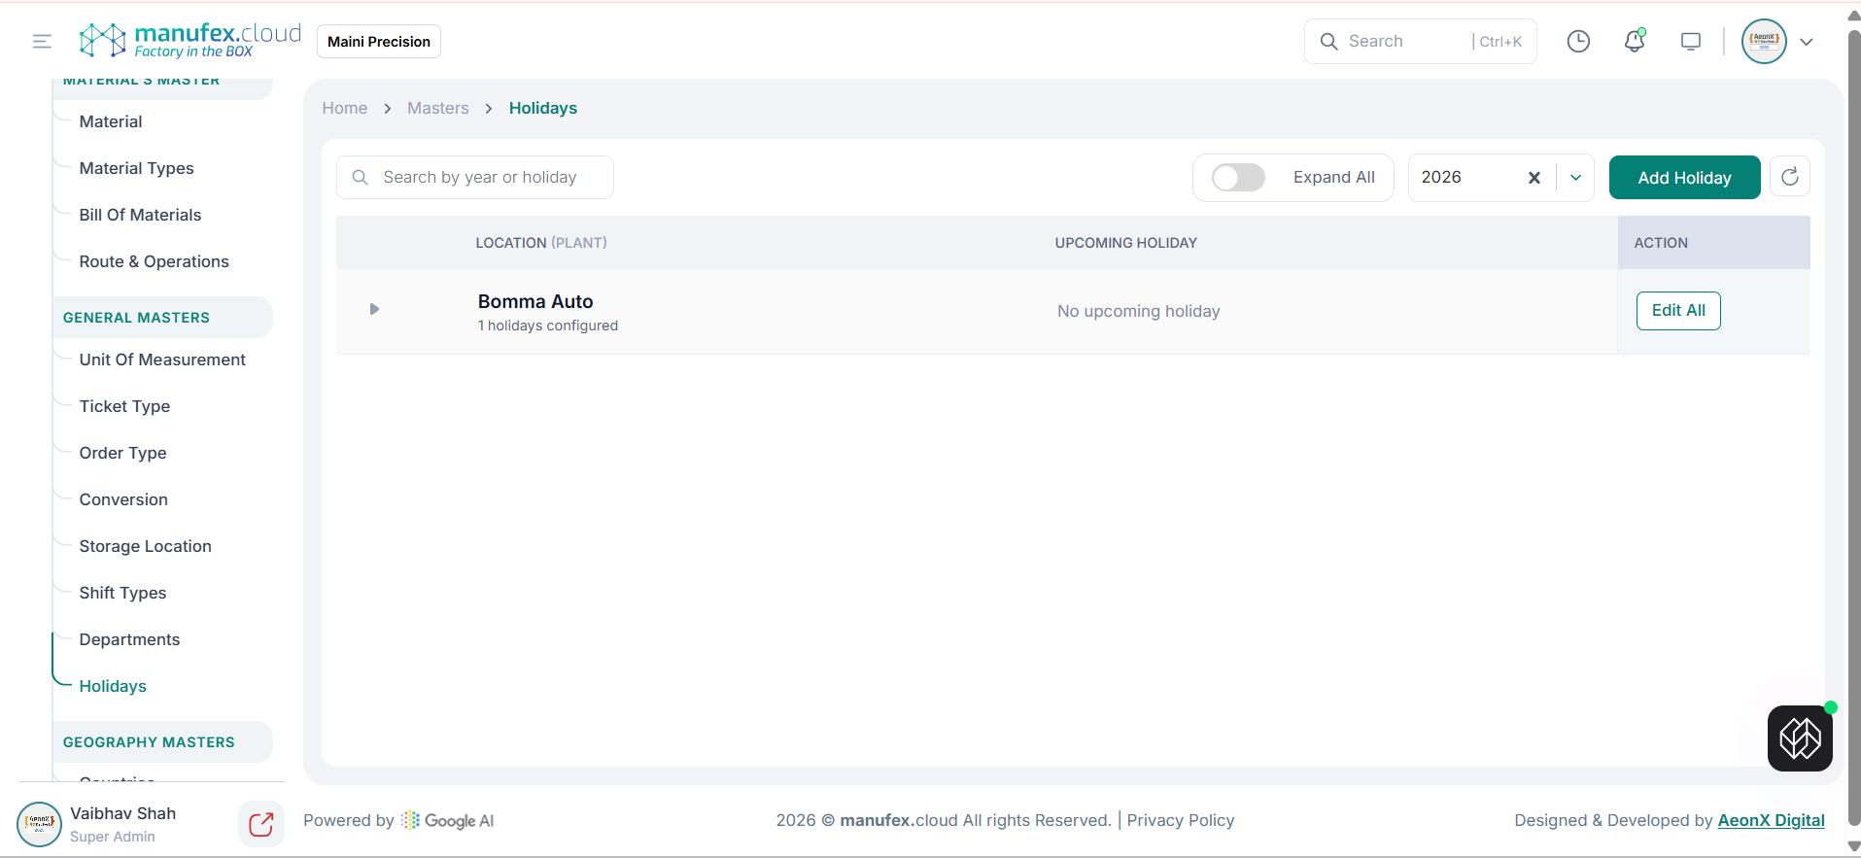This screenshot has height=858, width=1861.
Task: Click the Add Holiday button
Action: [x=1684, y=178]
